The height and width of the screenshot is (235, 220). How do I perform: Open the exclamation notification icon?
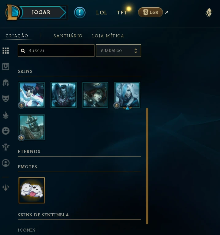point(80,13)
